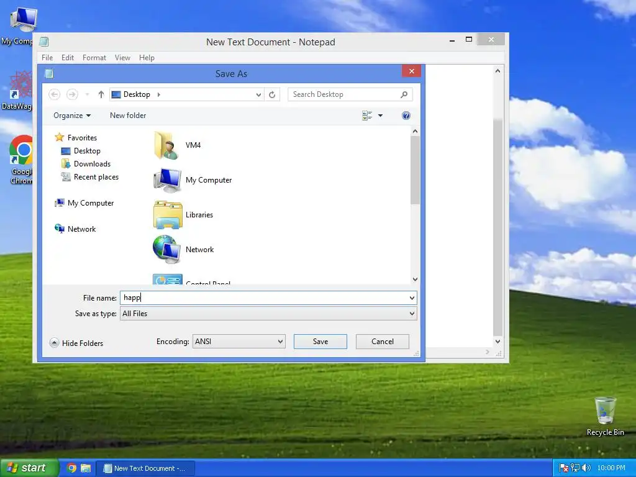Click file list scroll down arrow
Screen dimensions: 636x477
tap(415, 279)
